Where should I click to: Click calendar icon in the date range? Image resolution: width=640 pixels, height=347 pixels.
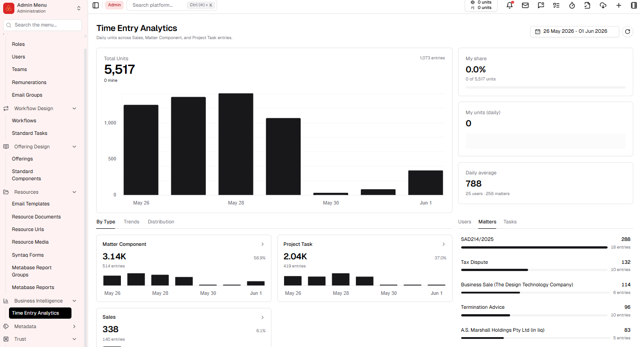click(x=538, y=31)
